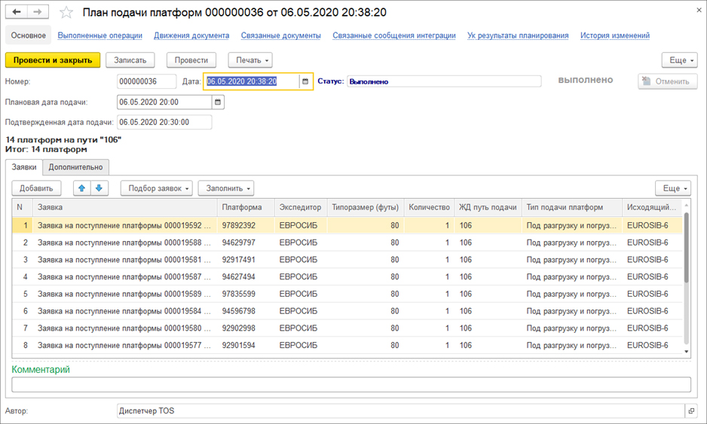Click the Записать button
Viewport: 707px width, 424px height.
[x=130, y=60]
